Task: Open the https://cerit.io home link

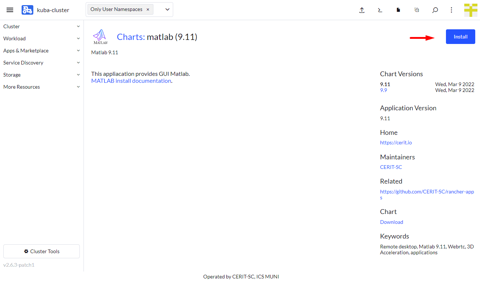Action: [396, 143]
